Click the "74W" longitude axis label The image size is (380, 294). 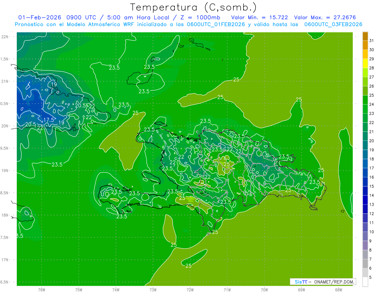[116, 290]
